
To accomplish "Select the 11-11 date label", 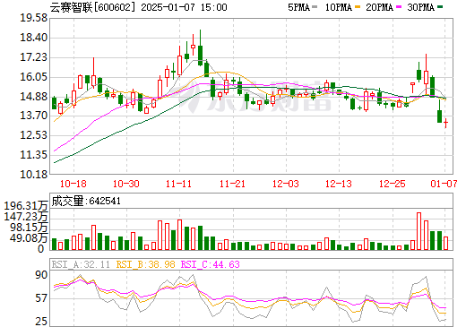I will click(x=179, y=184).
